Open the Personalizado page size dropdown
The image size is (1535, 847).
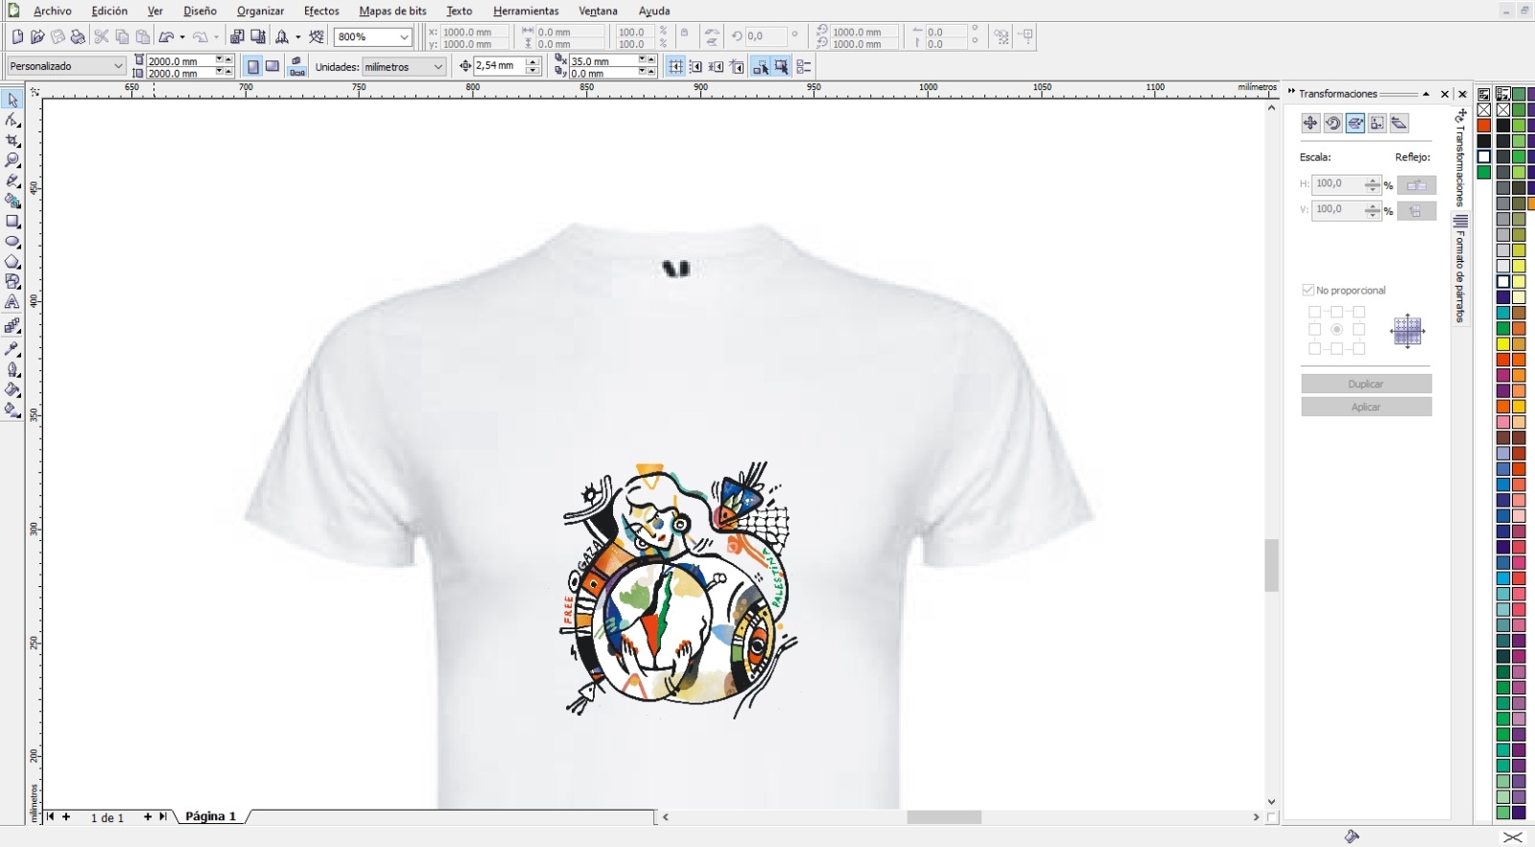point(118,66)
